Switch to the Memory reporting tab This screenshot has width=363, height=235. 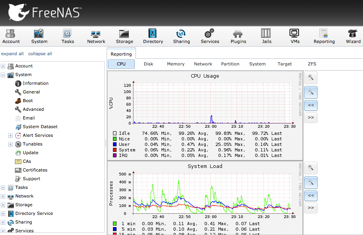[175, 64]
